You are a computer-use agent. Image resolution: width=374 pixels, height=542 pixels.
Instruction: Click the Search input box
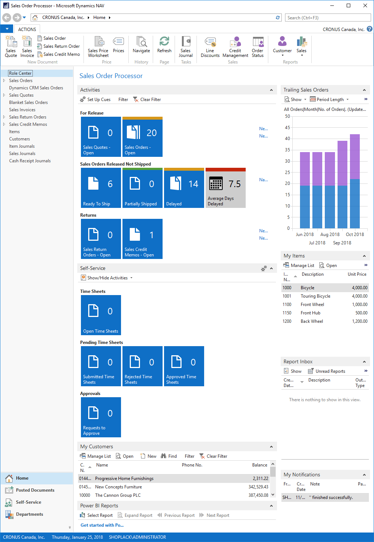coord(328,18)
